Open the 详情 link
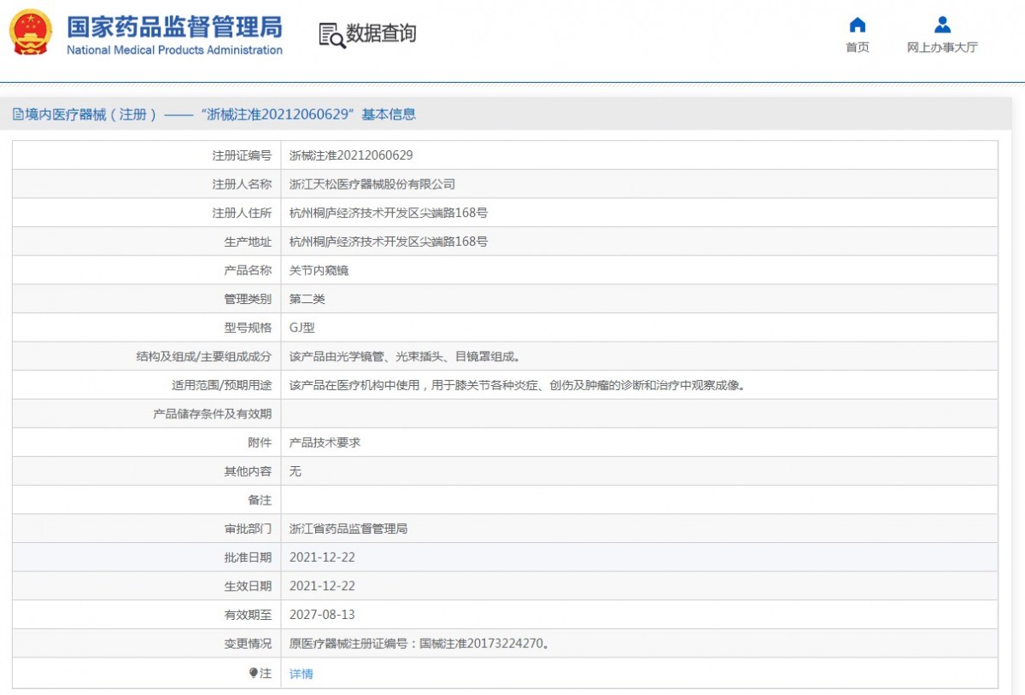 (x=301, y=674)
